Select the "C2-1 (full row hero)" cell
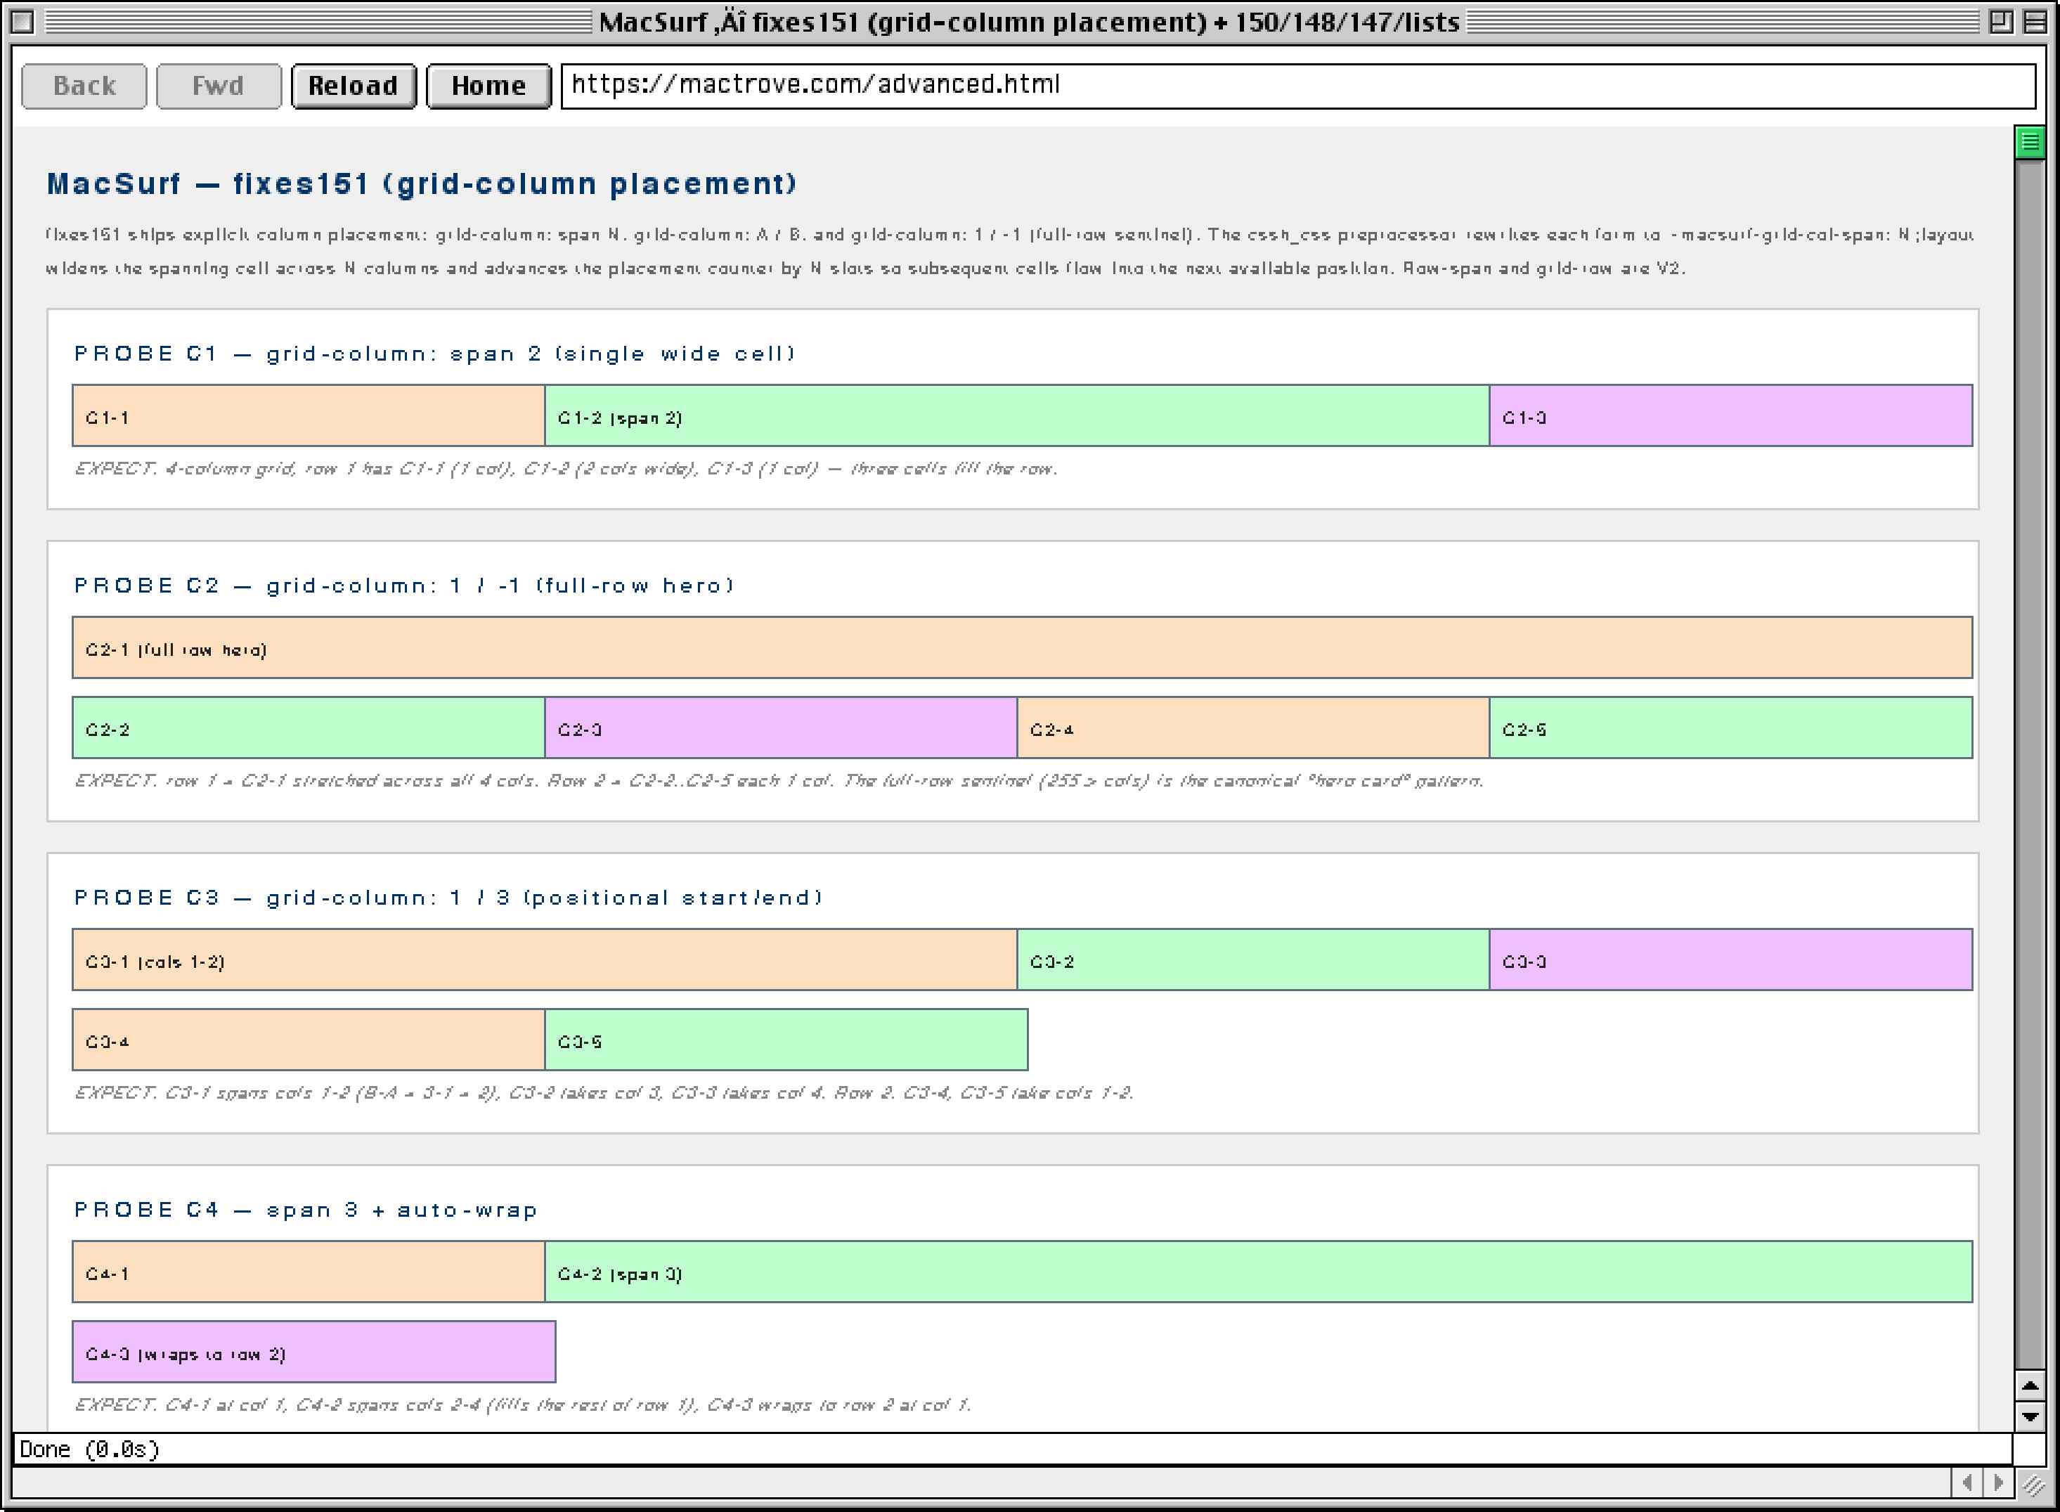The width and height of the screenshot is (2060, 1512). tap(1023, 648)
